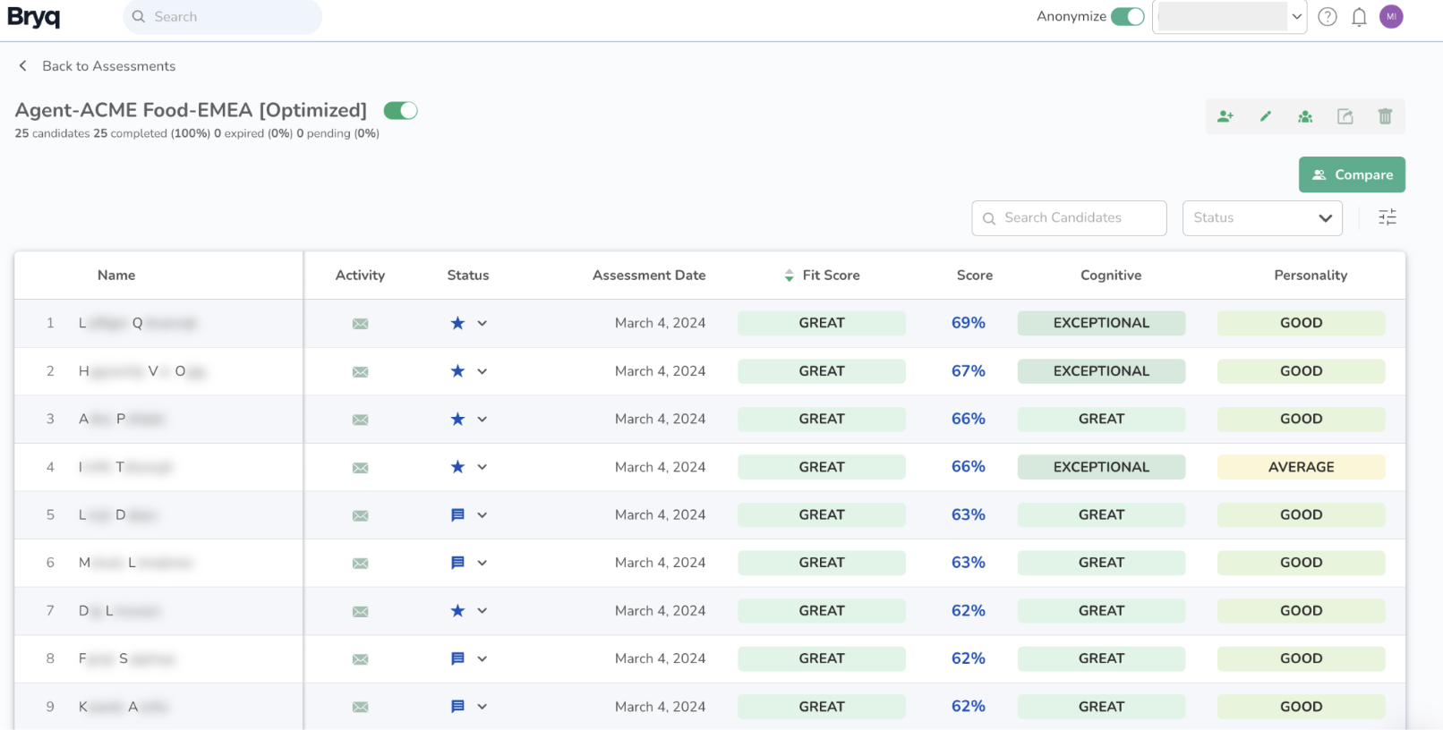
Task: Open the help question mark icon
Action: click(x=1328, y=17)
